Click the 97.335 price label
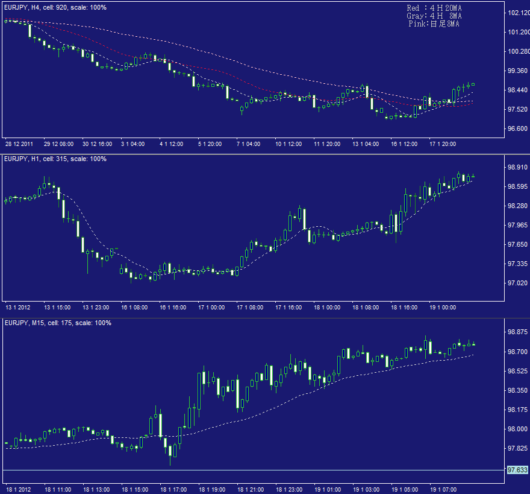530x494 pixels. [517, 264]
